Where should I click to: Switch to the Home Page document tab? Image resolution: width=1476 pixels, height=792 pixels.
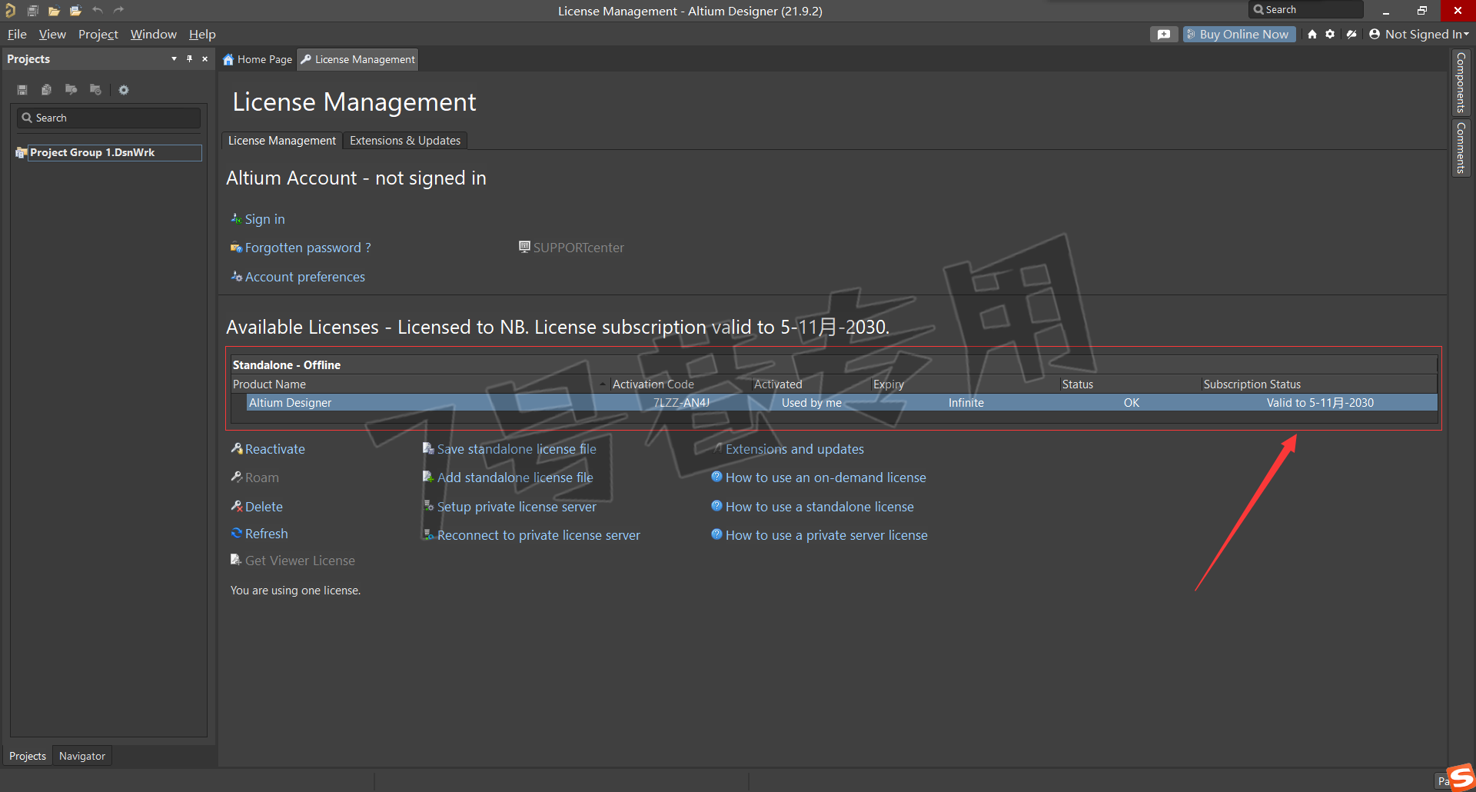(x=258, y=59)
